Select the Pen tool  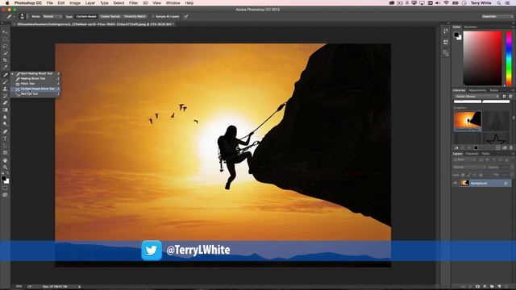tap(5, 131)
